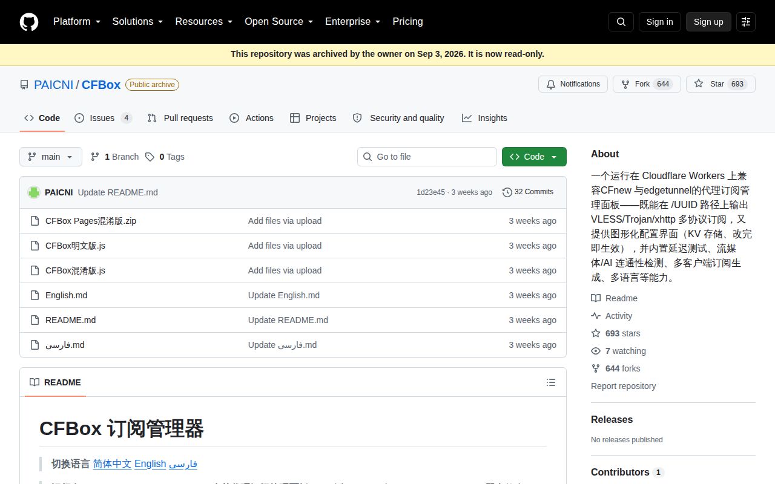This screenshot has height=484, width=775.
Task: Open the main branch selector dropdown
Action: coord(51,157)
